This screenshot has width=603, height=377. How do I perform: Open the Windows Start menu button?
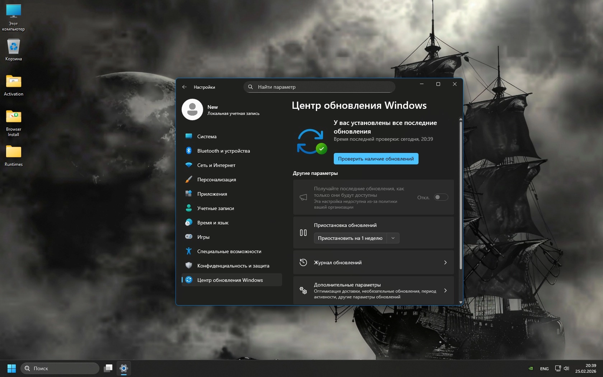coord(11,368)
